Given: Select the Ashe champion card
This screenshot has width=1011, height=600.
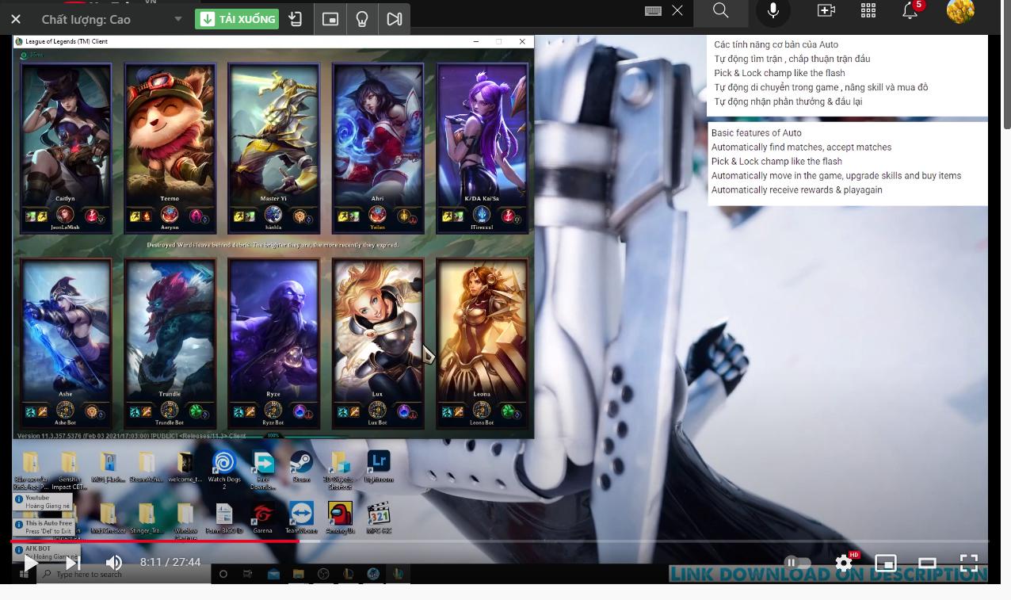Looking at the screenshot, I should pyautogui.click(x=66, y=343).
